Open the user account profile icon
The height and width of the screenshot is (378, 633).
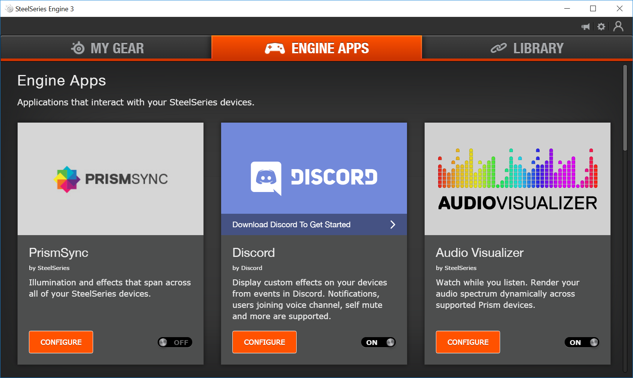pos(618,26)
